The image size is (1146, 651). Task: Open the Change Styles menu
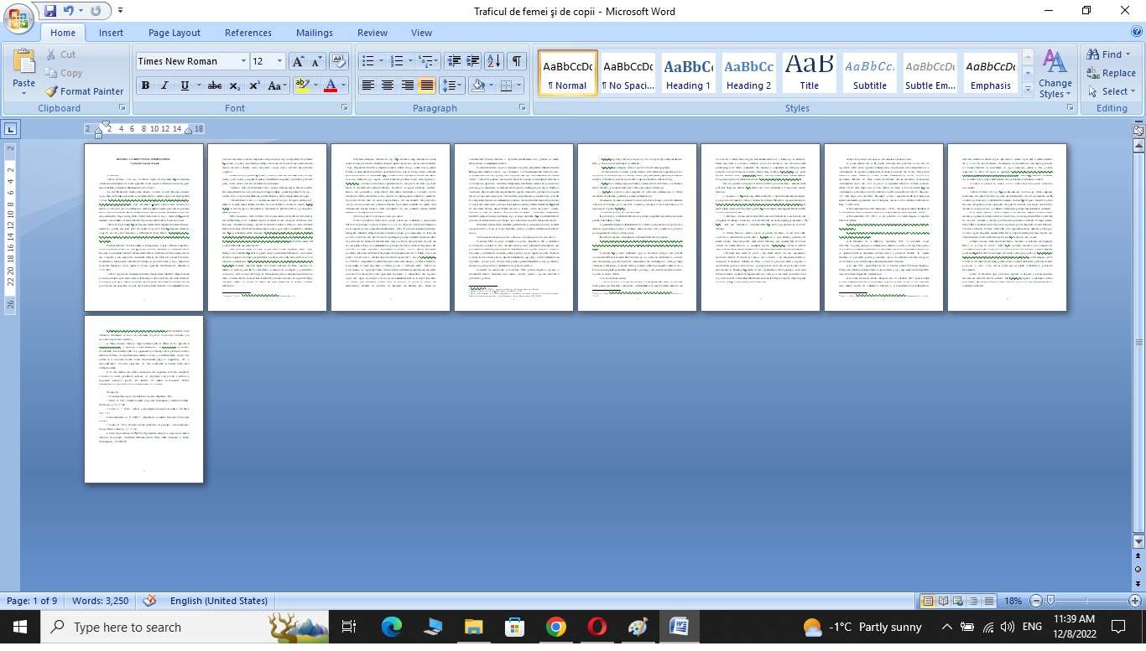click(1055, 74)
